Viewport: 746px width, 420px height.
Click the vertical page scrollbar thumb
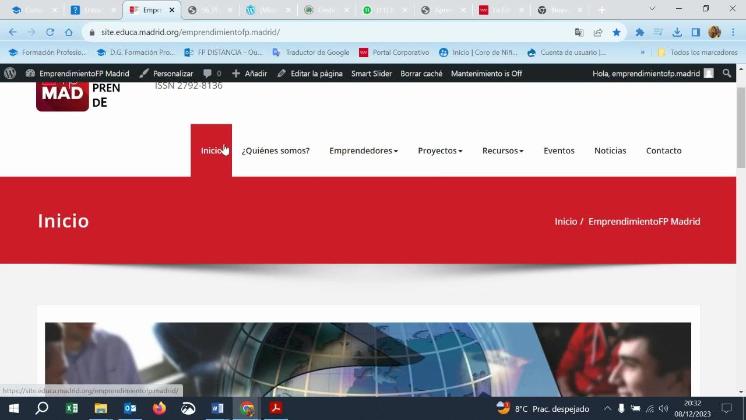741,127
